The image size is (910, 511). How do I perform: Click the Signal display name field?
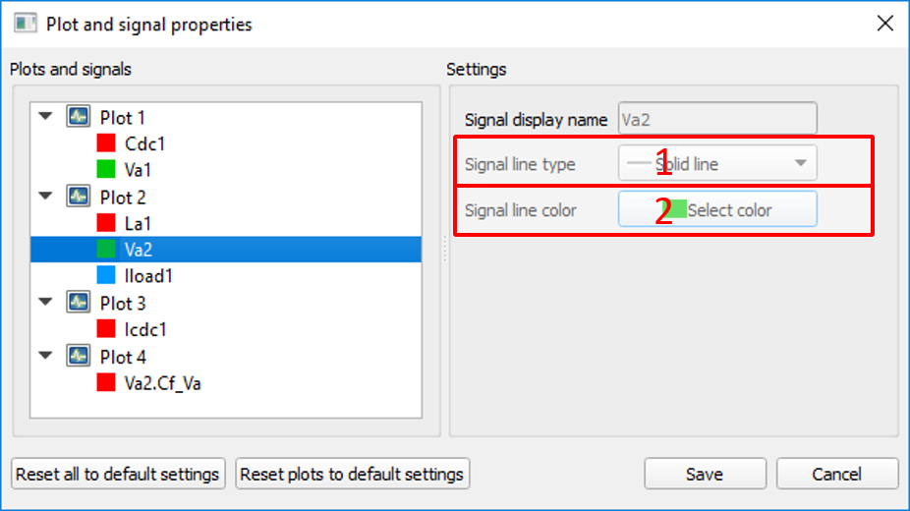pos(717,119)
